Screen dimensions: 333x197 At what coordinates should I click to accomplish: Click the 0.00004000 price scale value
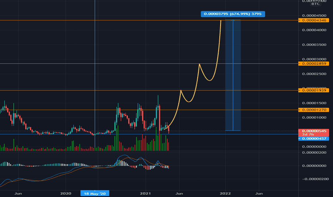(x=314, y=30)
